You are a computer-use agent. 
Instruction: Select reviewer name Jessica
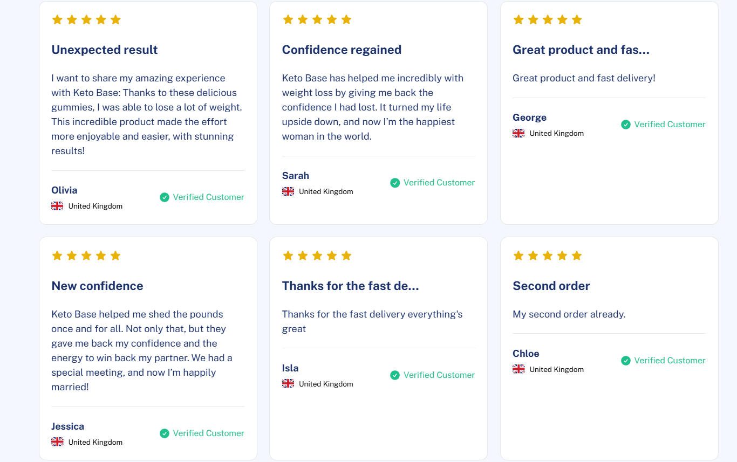click(x=67, y=426)
